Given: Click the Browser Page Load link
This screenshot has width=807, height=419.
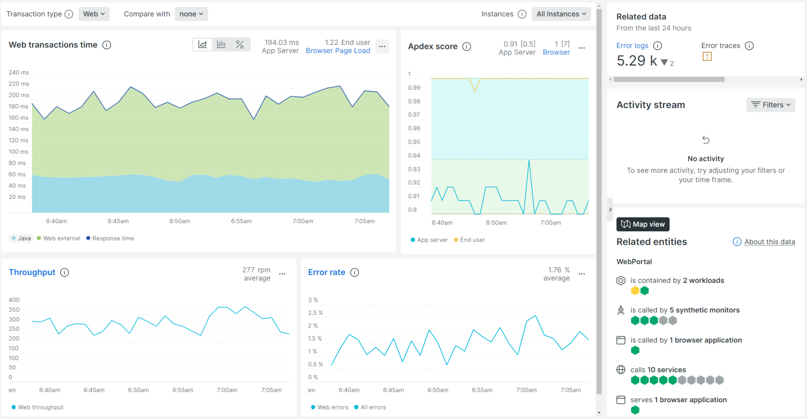Looking at the screenshot, I should point(338,50).
